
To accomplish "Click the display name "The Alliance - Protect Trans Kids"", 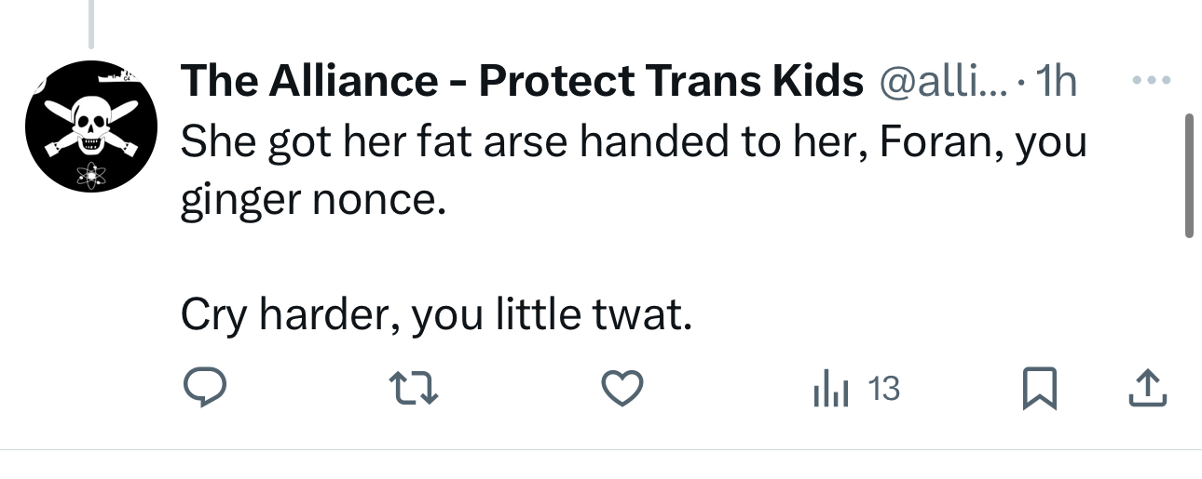I will (x=522, y=83).
